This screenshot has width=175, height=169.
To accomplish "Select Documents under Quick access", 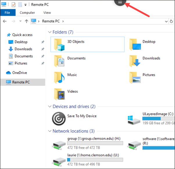I will 21,56.
